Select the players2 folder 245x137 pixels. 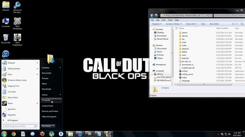tap(185, 49)
